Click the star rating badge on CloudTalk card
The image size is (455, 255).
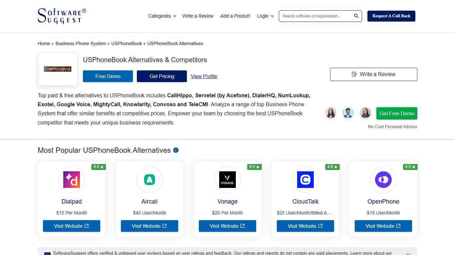click(332, 167)
